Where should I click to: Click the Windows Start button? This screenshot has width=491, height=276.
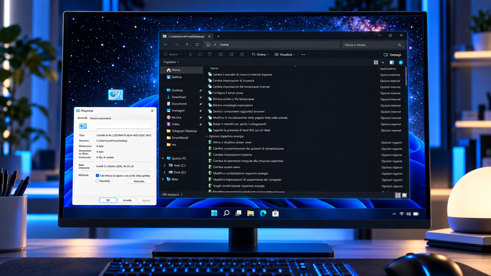pos(214,213)
